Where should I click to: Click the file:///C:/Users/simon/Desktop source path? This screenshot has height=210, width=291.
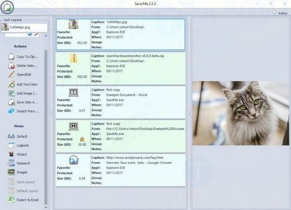[x=145, y=129]
